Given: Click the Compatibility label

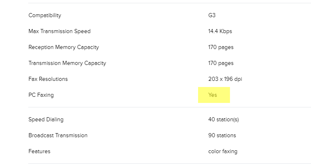Looking at the screenshot, I should click(45, 16).
